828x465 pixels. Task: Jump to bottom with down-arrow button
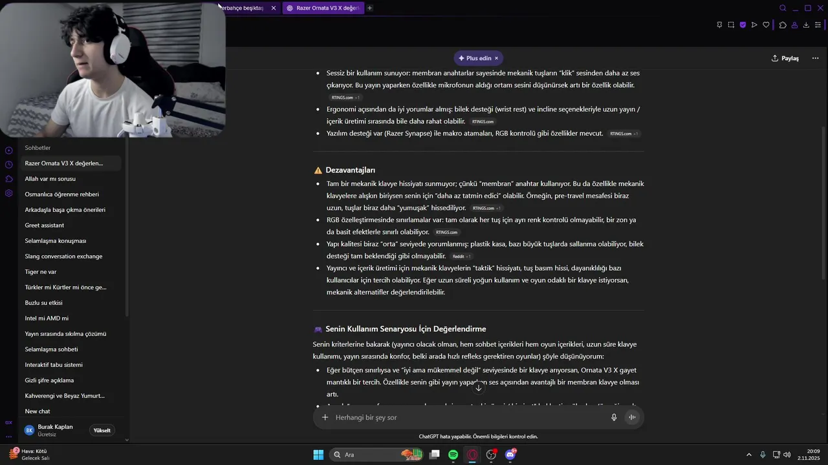pyautogui.click(x=479, y=387)
